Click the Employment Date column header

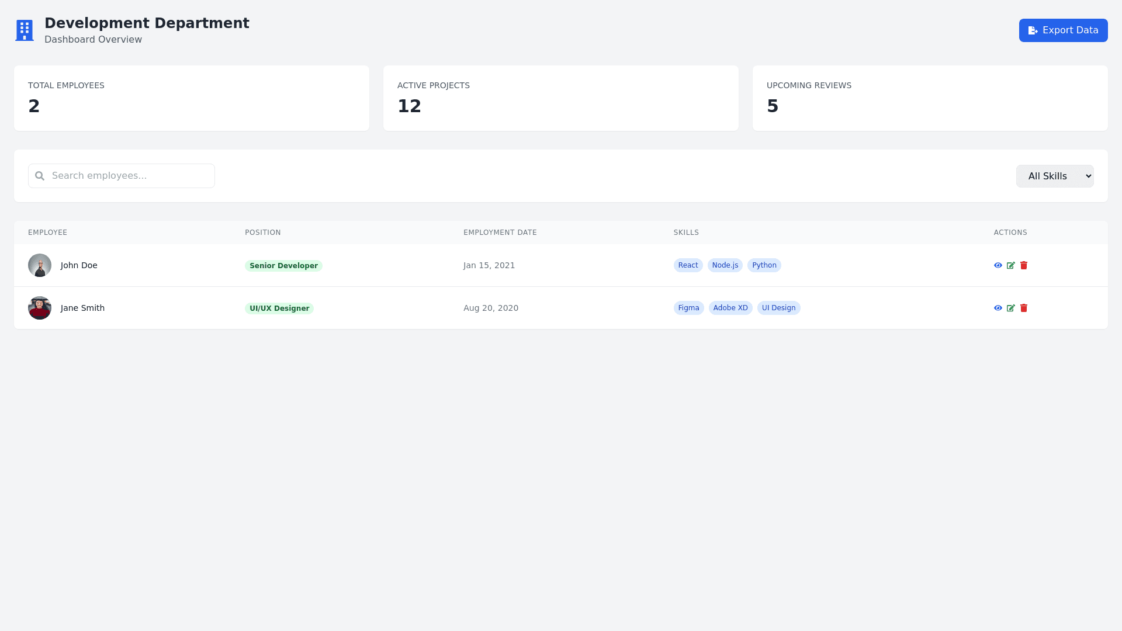click(x=500, y=233)
